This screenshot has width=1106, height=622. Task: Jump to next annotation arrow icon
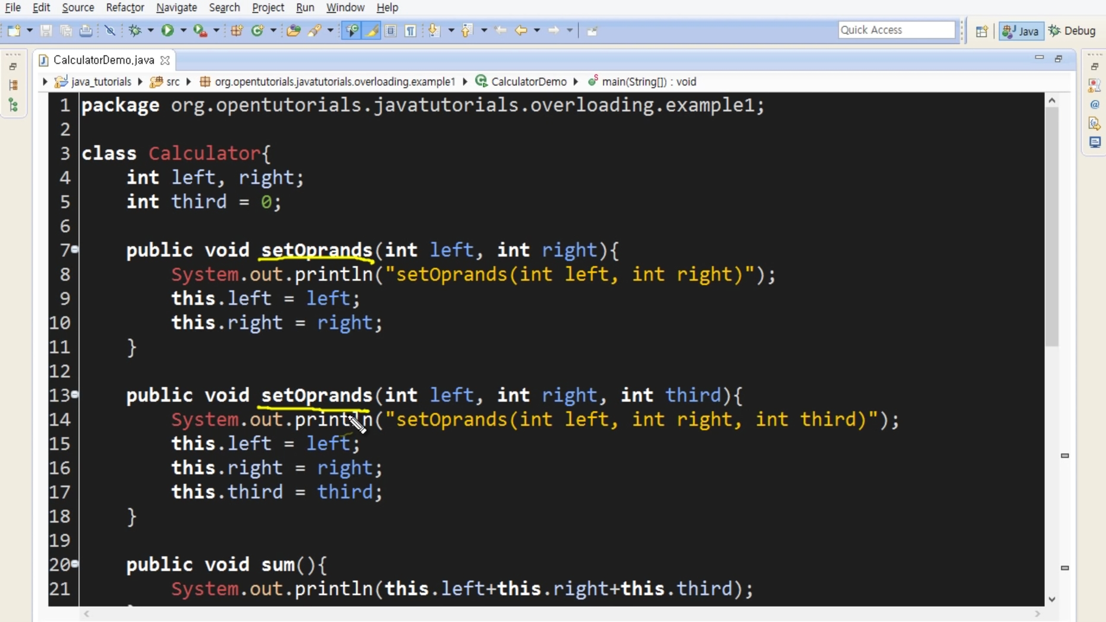434,31
